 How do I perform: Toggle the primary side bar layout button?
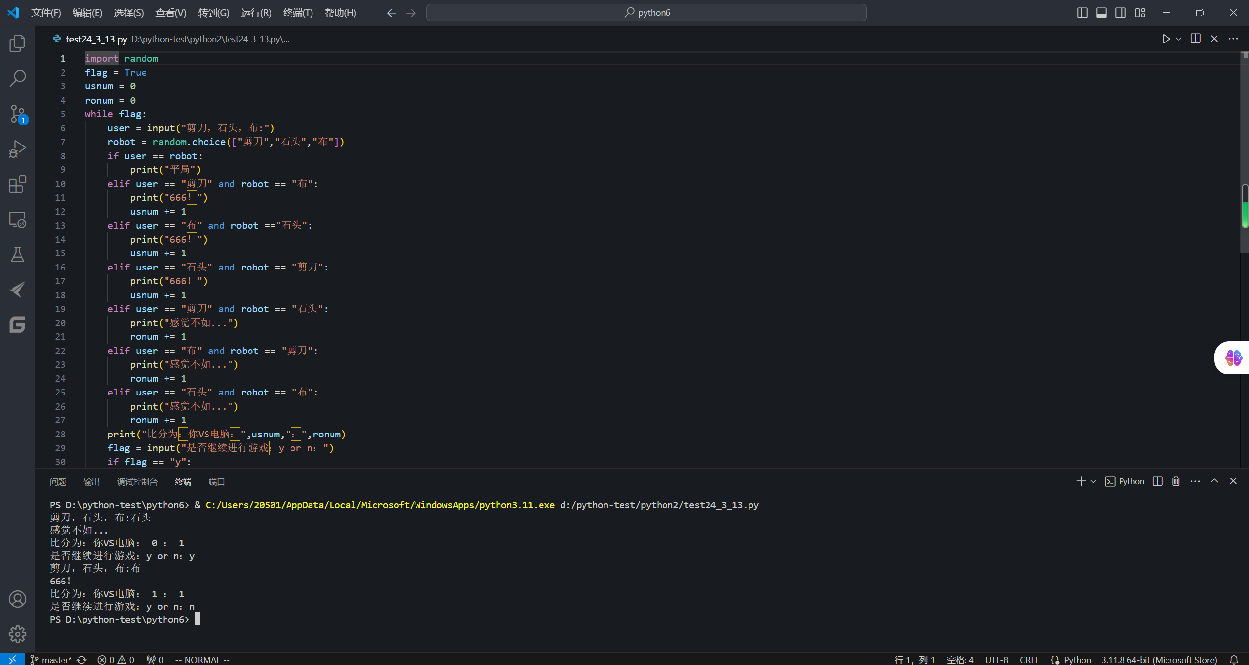pyautogui.click(x=1082, y=13)
